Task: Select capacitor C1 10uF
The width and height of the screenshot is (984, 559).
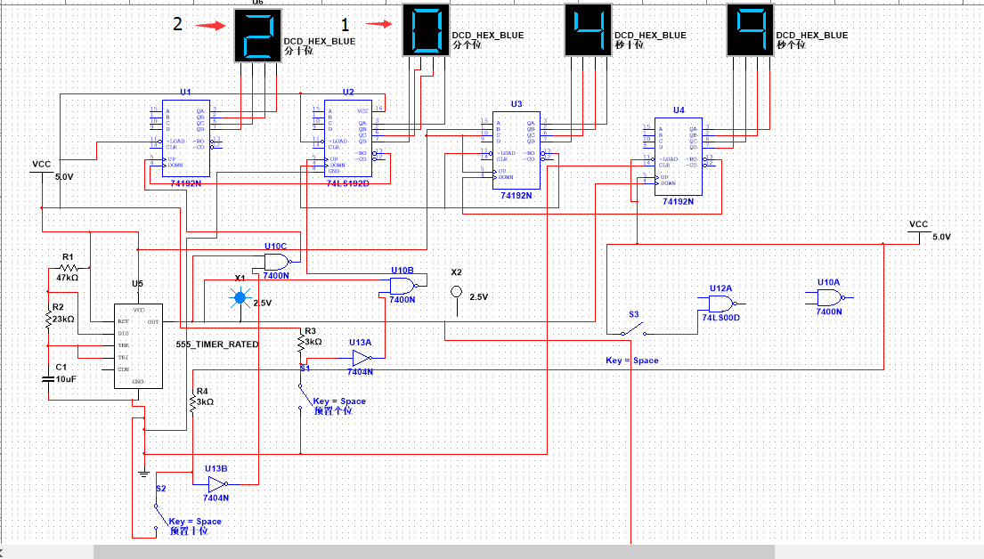Action: point(48,379)
